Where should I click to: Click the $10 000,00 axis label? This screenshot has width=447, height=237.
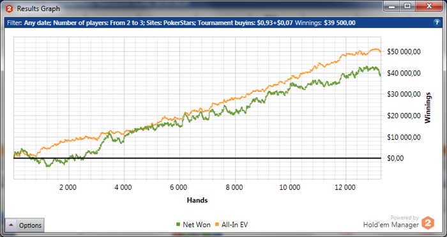tap(404, 137)
